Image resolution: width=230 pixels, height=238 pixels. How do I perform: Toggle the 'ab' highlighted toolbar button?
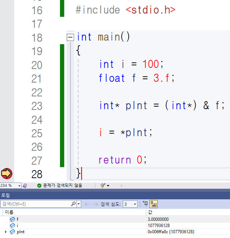154,204
